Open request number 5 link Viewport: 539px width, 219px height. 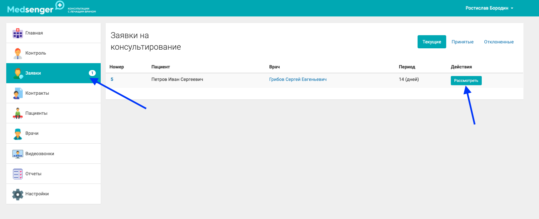click(112, 79)
